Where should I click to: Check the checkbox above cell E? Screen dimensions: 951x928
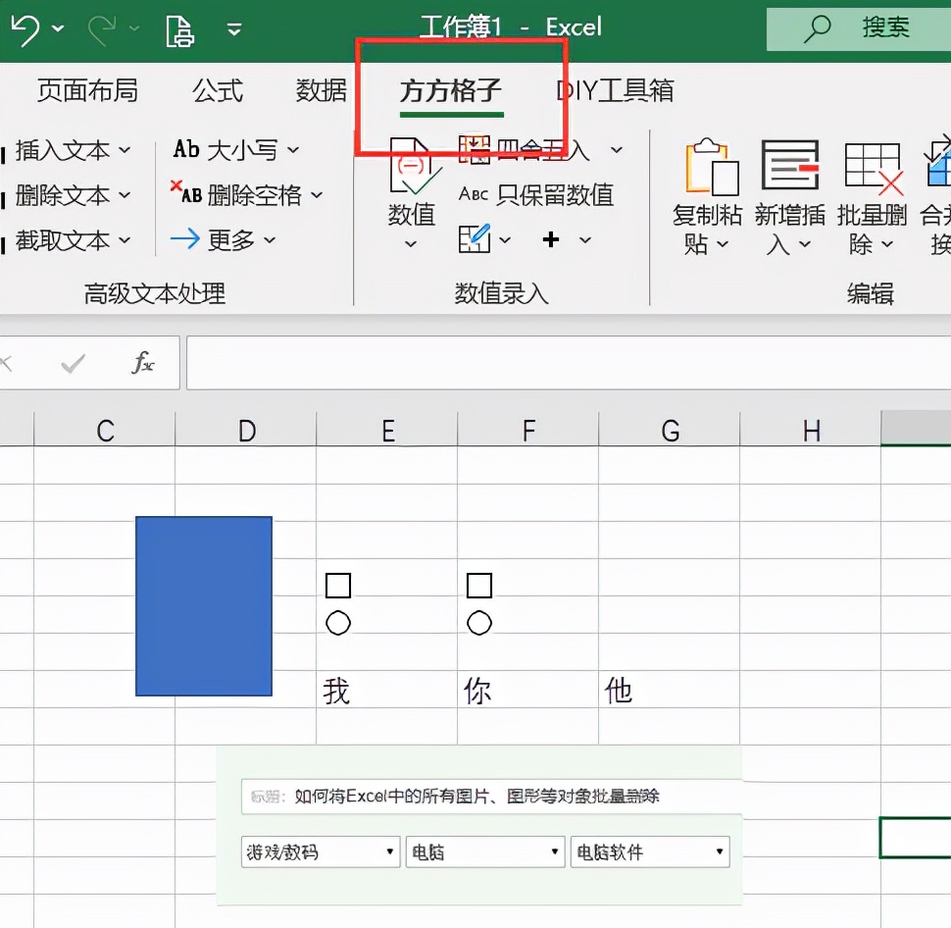(x=337, y=585)
